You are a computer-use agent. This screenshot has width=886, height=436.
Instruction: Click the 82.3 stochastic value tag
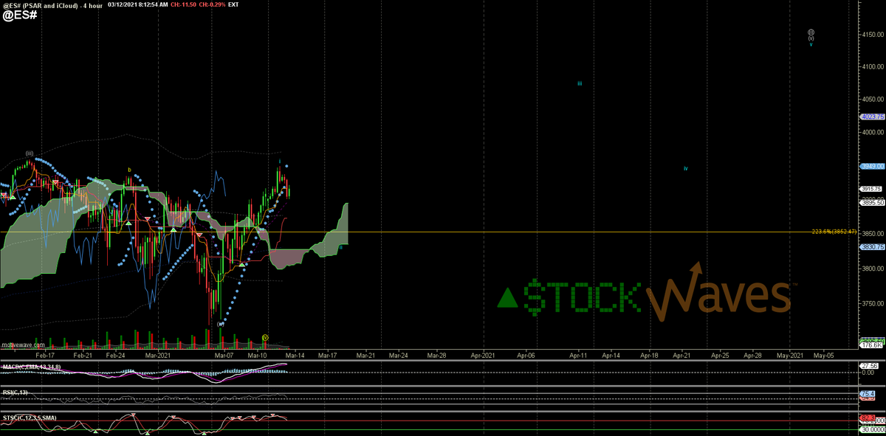click(x=868, y=418)
